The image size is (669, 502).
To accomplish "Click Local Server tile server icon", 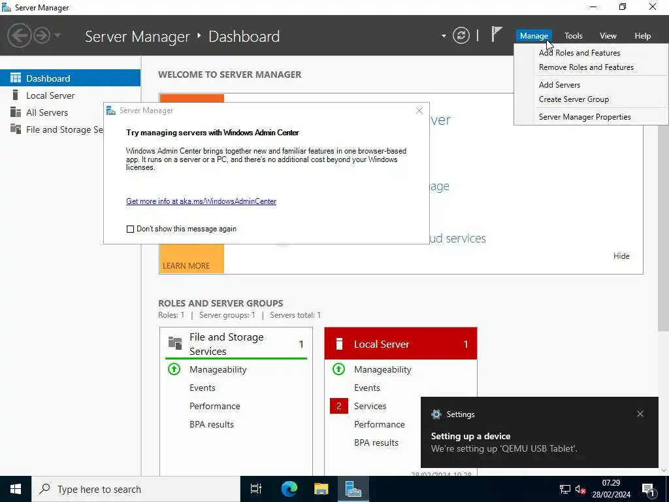I will pyautogui.click(x=339, y=344).
